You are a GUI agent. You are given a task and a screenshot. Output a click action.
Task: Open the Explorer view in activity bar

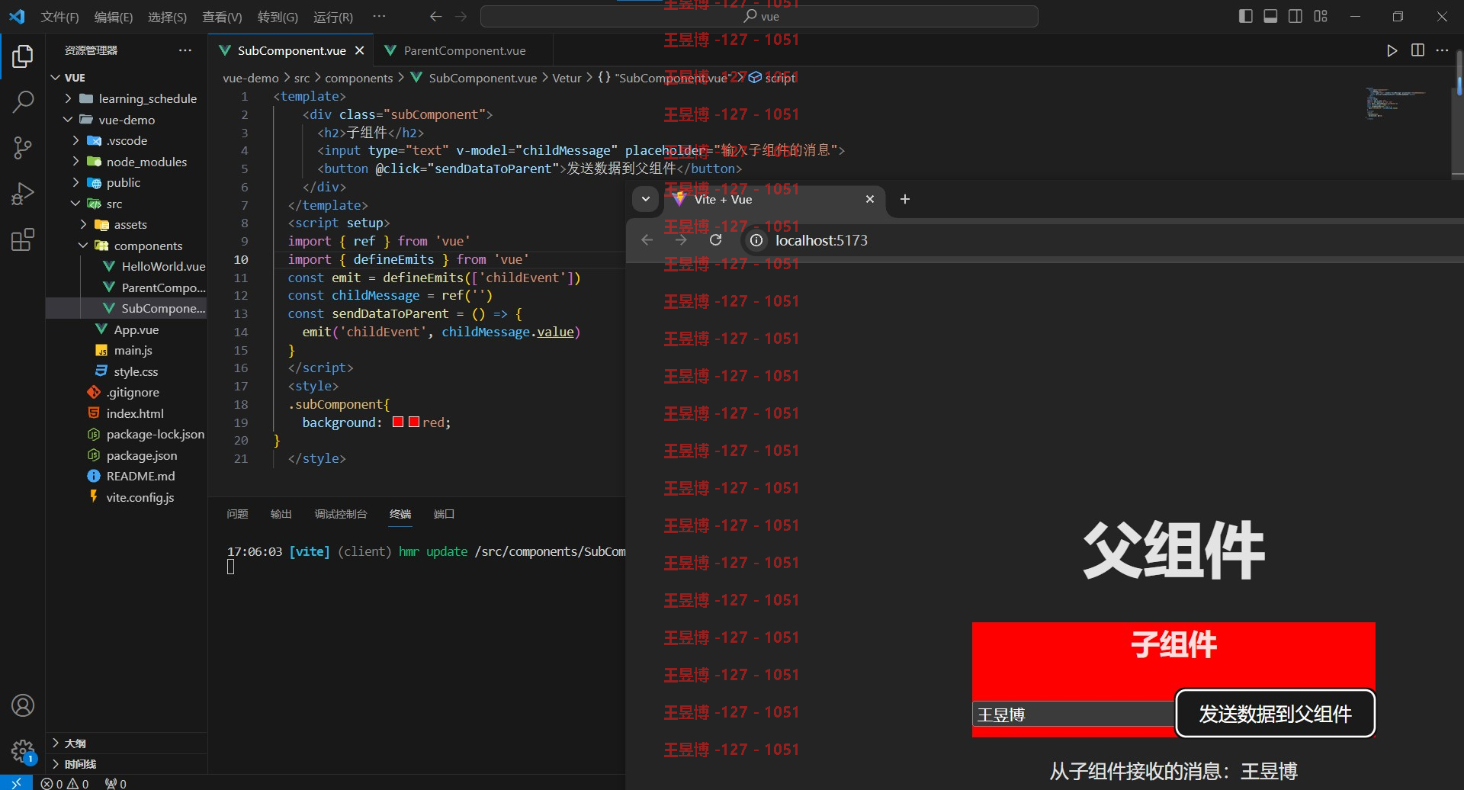pyautogui.click(x=23, y=56)
